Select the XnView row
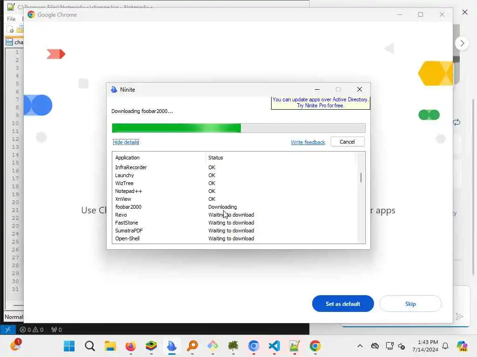477x357 pixels. click(234, 199)
